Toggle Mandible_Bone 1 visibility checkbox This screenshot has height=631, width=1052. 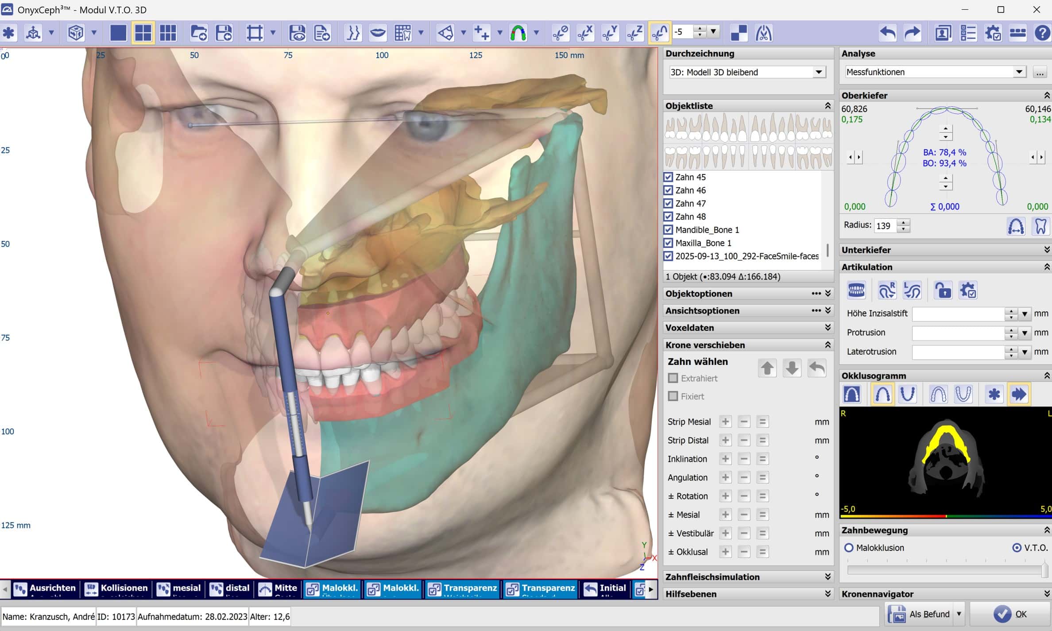(x=669, y=230)
